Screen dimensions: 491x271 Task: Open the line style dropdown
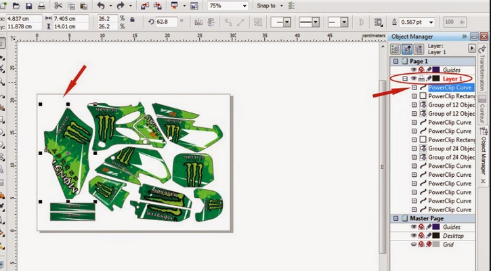coord(316,22)
